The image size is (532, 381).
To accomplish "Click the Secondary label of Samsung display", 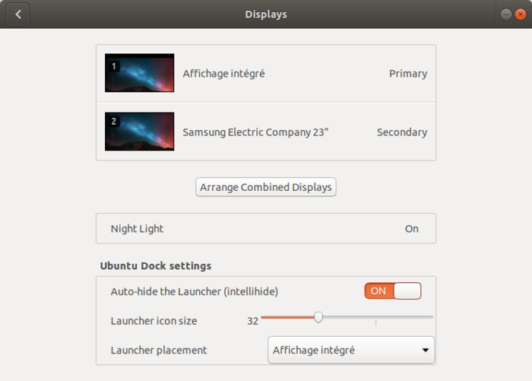I will point(401,132).
